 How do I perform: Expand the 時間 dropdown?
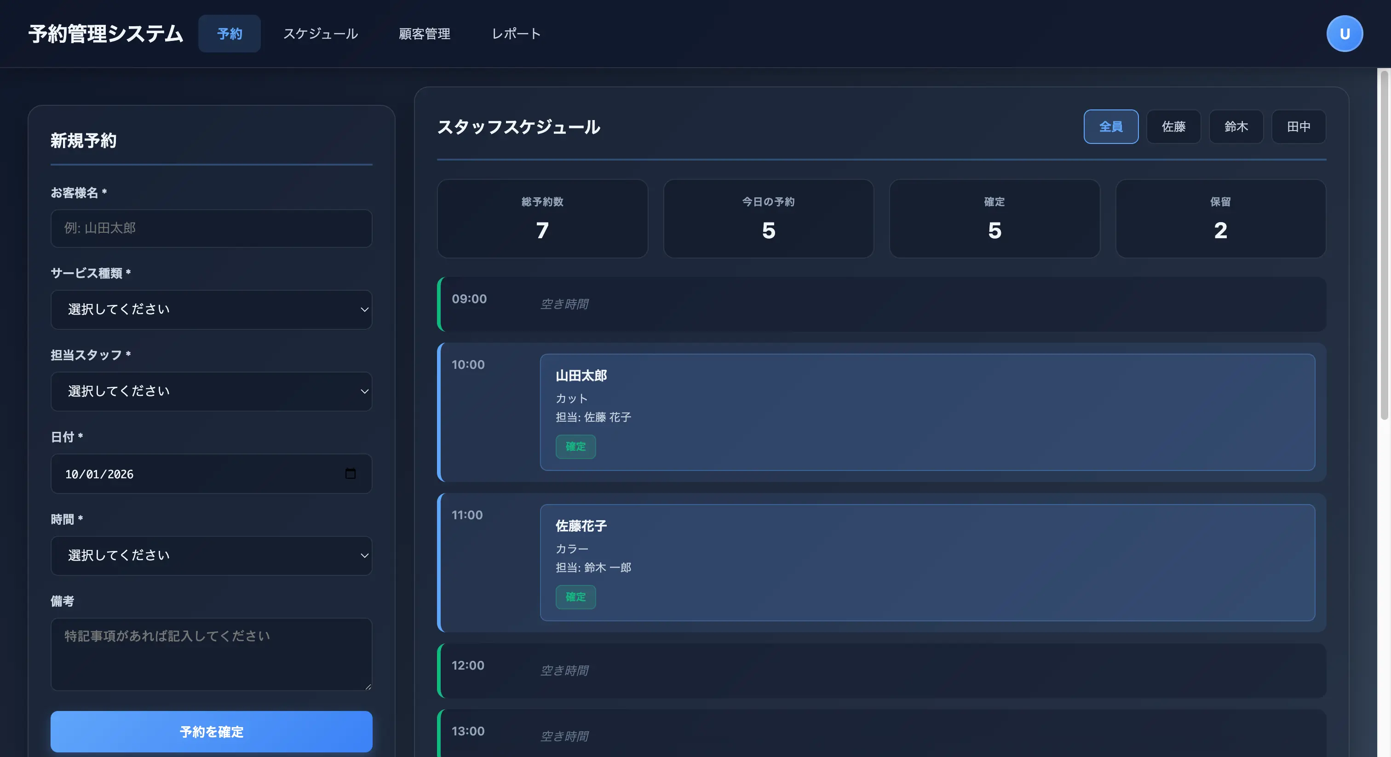tap(211, 556)
